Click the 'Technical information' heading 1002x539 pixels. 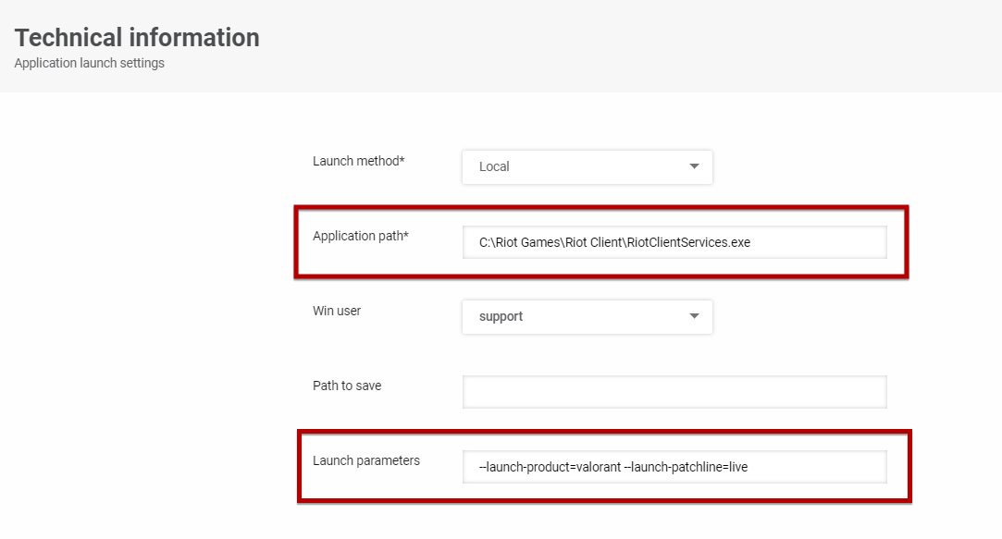137,38
